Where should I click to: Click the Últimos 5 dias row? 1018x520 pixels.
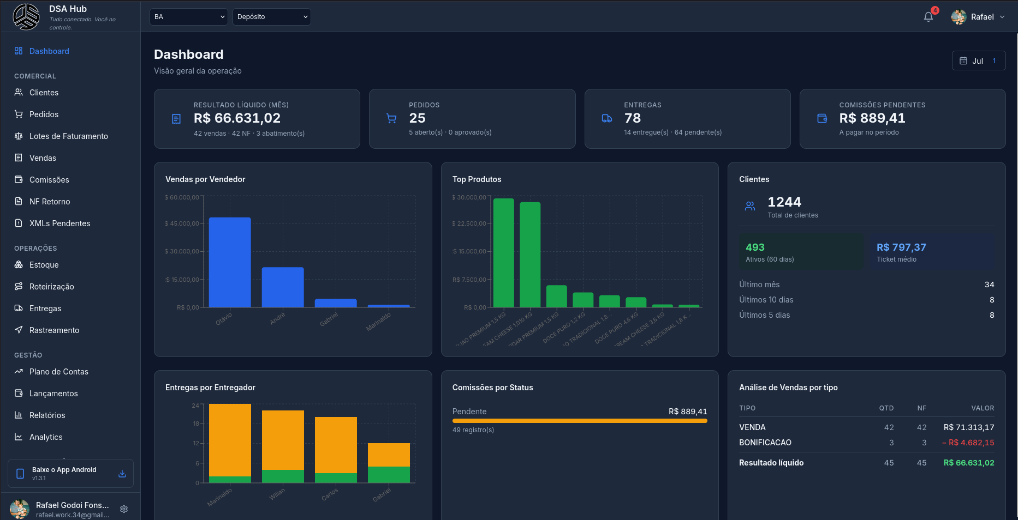(867, 315)
